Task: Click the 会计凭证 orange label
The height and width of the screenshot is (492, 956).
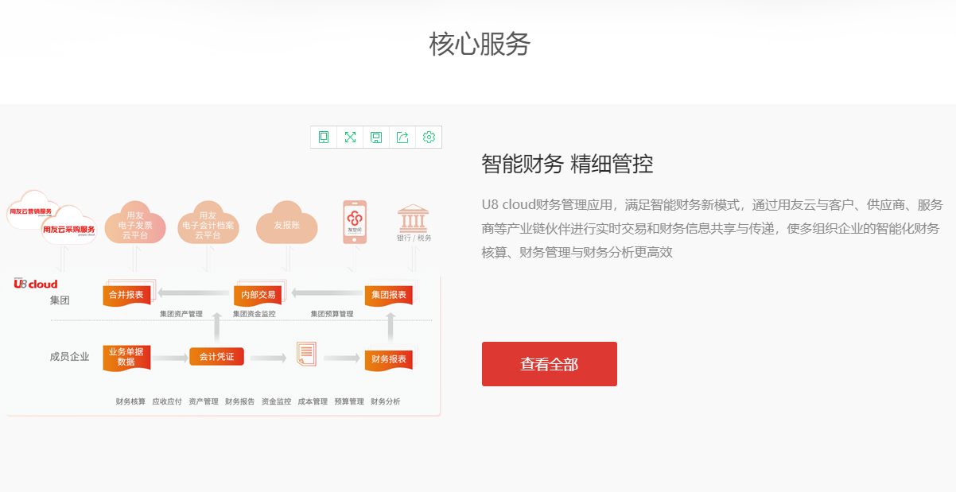Action: pos(216,357)
